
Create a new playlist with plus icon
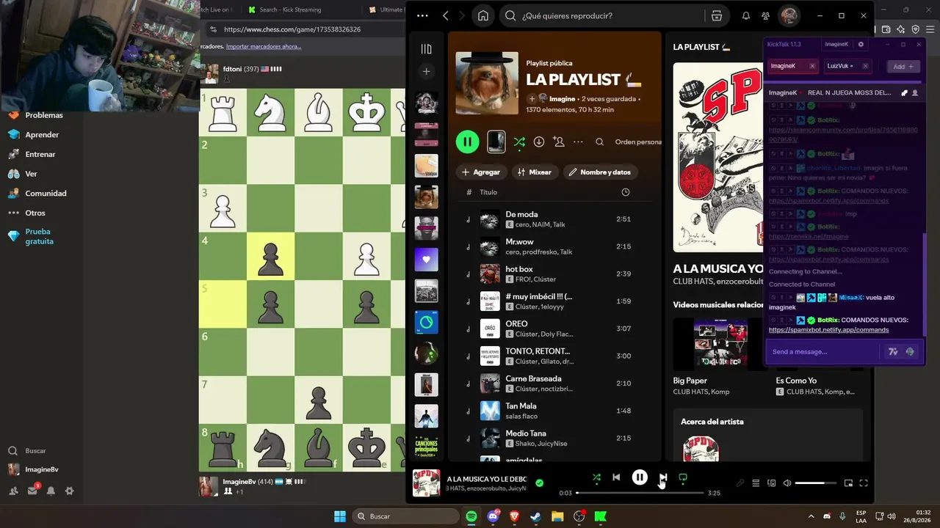(x=427, y=71)
